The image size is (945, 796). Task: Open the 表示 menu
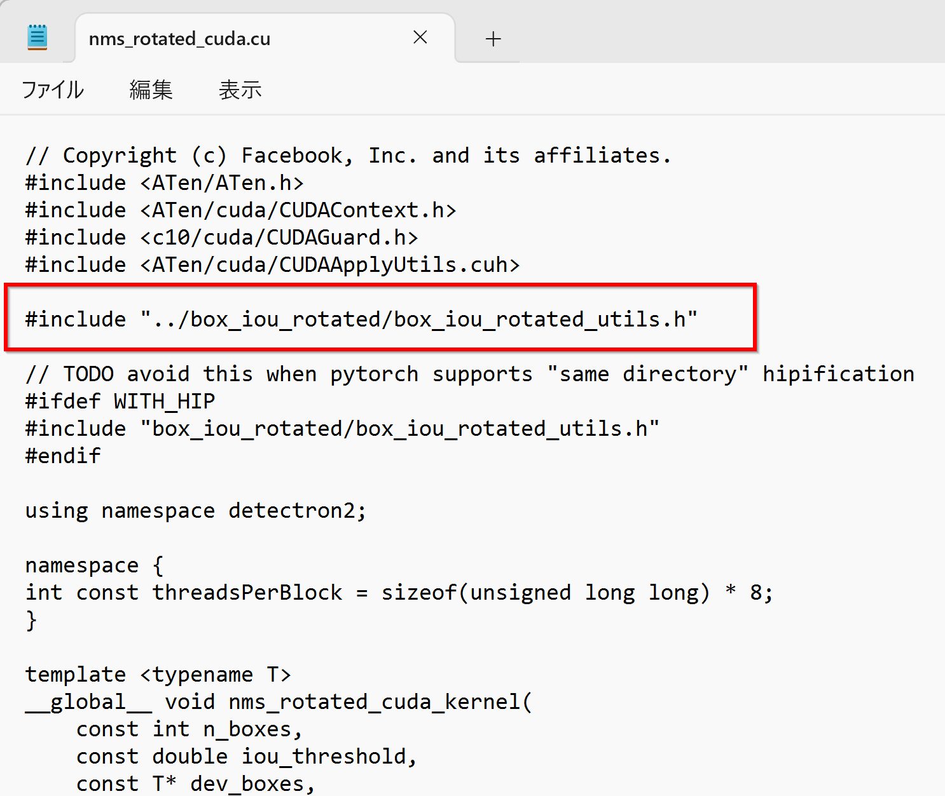(x=240, y=90)
